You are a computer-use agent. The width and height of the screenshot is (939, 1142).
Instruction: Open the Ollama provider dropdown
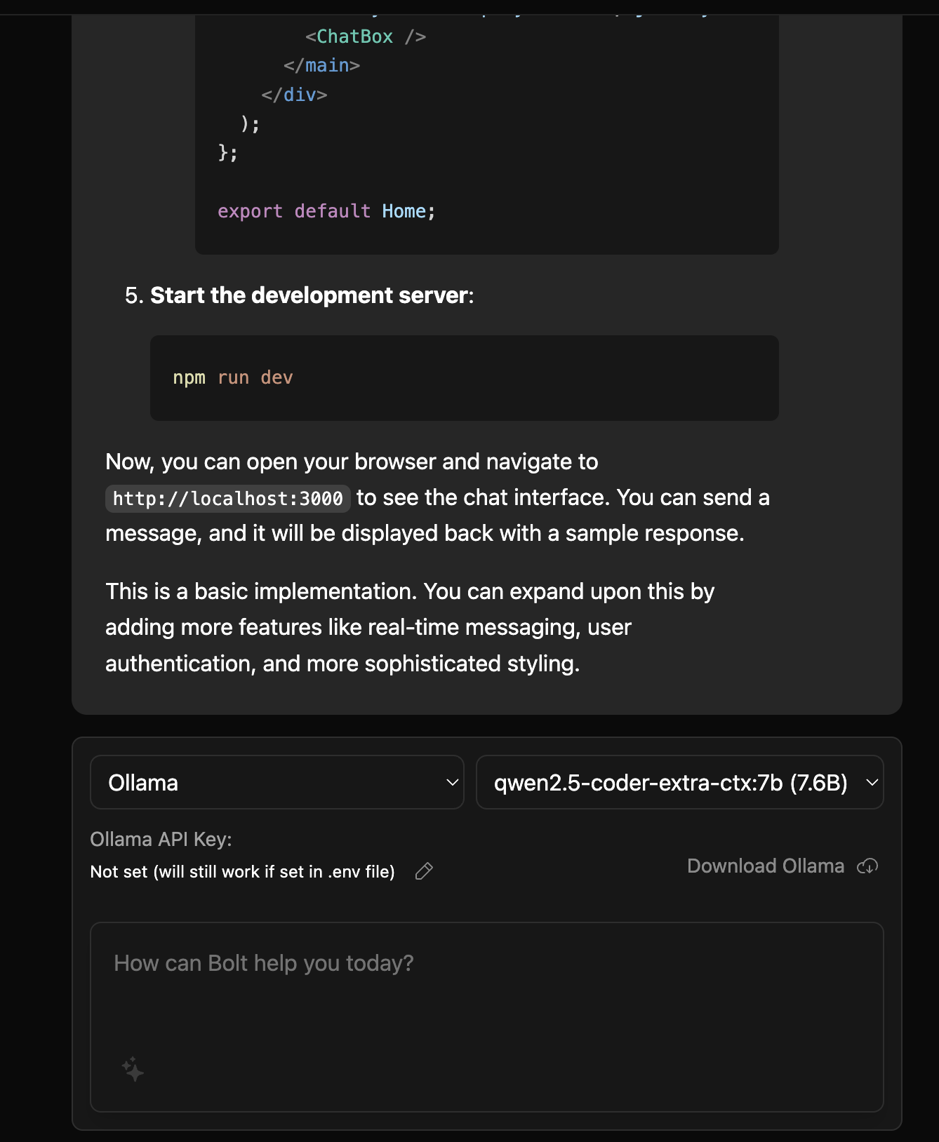277,782
